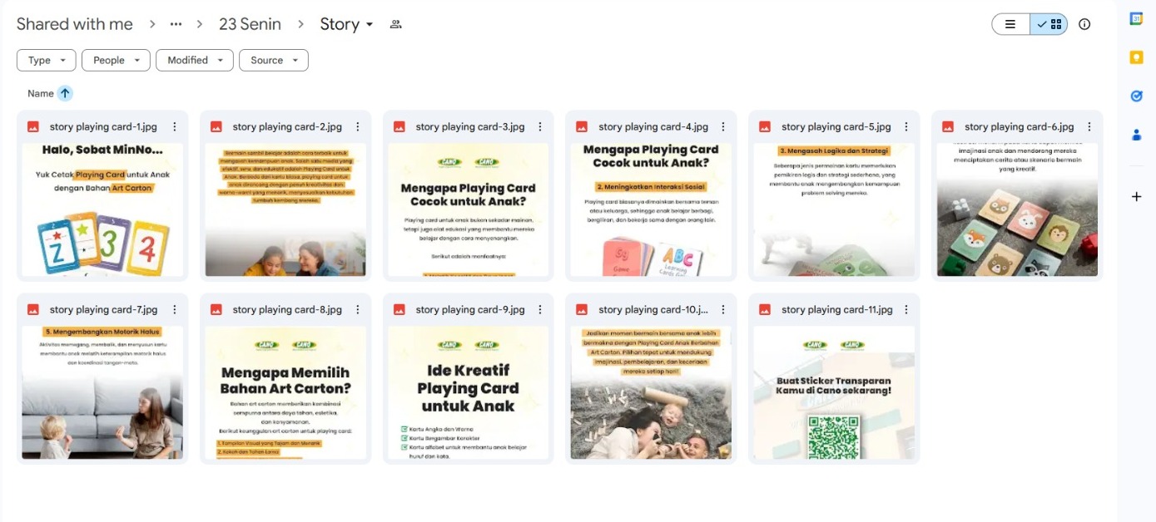1156x522 pixels.
Task: Select the grid layout view
Action: [x=1049, y=24]
